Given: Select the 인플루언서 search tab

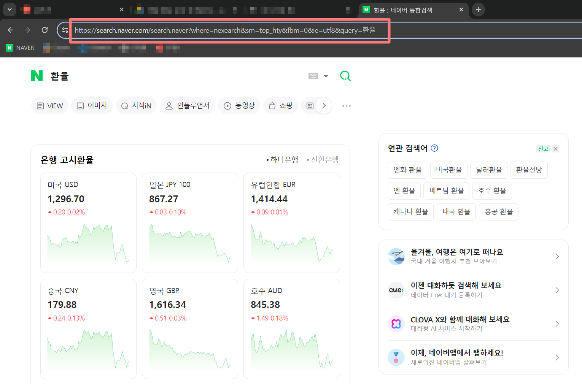Looking at the screenshot, I should [188, 106].
